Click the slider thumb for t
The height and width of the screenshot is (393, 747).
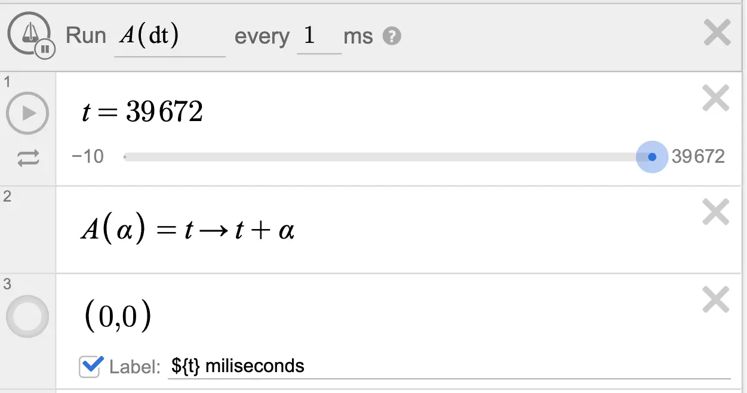coord(652,157)
